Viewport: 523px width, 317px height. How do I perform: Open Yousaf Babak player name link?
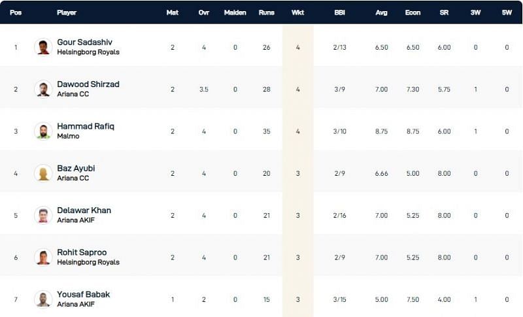tap(84, 294)
